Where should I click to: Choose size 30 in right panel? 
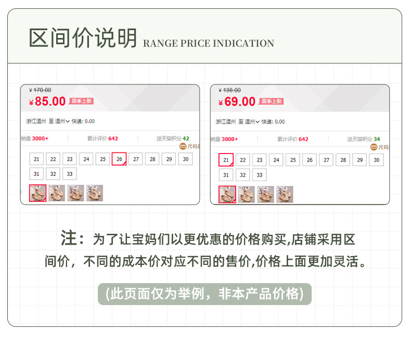click(376, 160)
